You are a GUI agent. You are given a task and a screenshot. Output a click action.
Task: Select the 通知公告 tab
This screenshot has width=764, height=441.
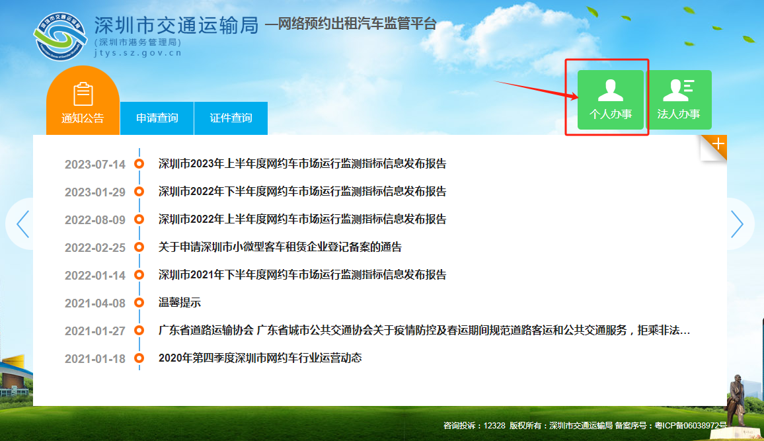[x=82, y=118]
